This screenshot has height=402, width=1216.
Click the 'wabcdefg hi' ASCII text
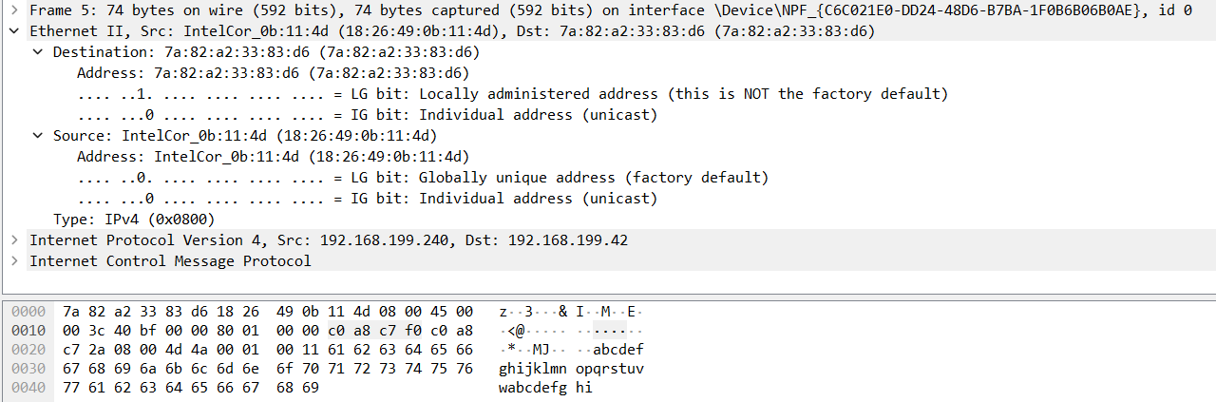[x=545, y=388]
